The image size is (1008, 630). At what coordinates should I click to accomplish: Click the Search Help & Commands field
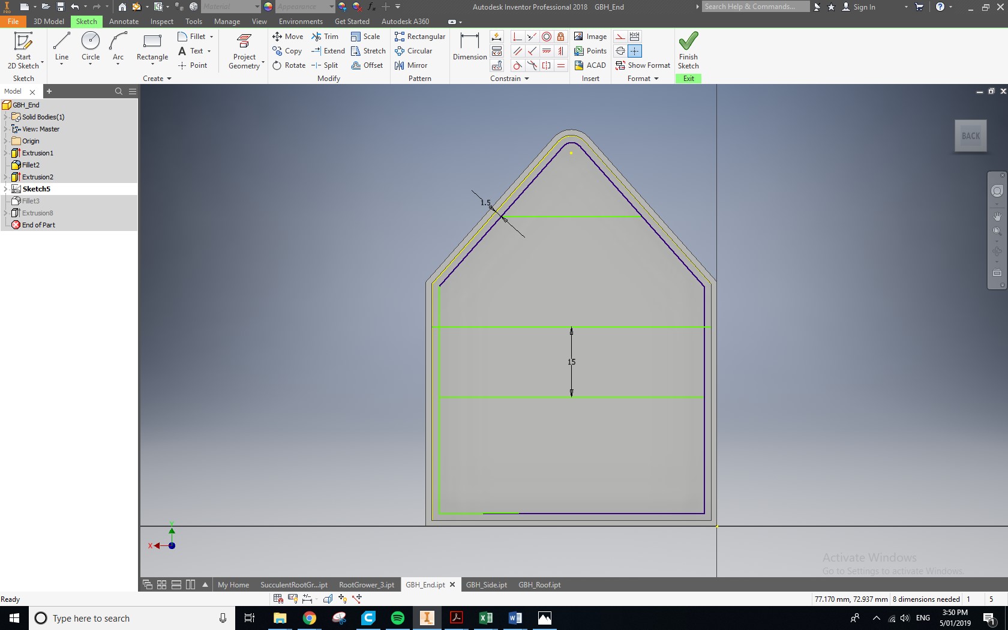[755, 7]
